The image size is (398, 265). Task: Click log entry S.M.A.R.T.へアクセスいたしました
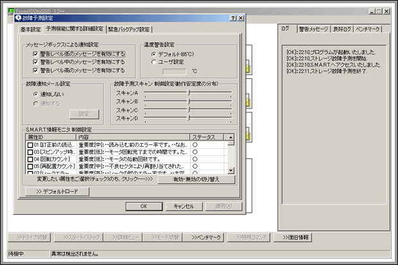coord(334,65)
